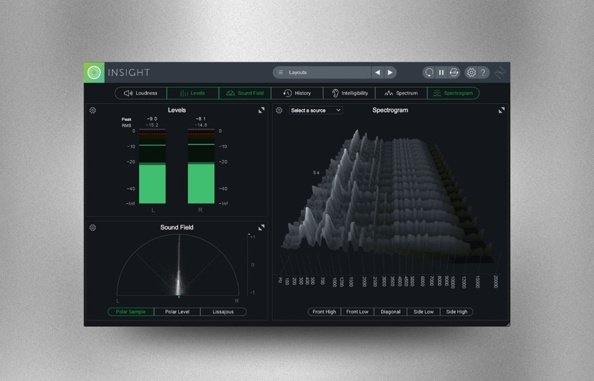Click the waveform icon on Spectrum tab
594x381 pixels.
pos(389,93)
